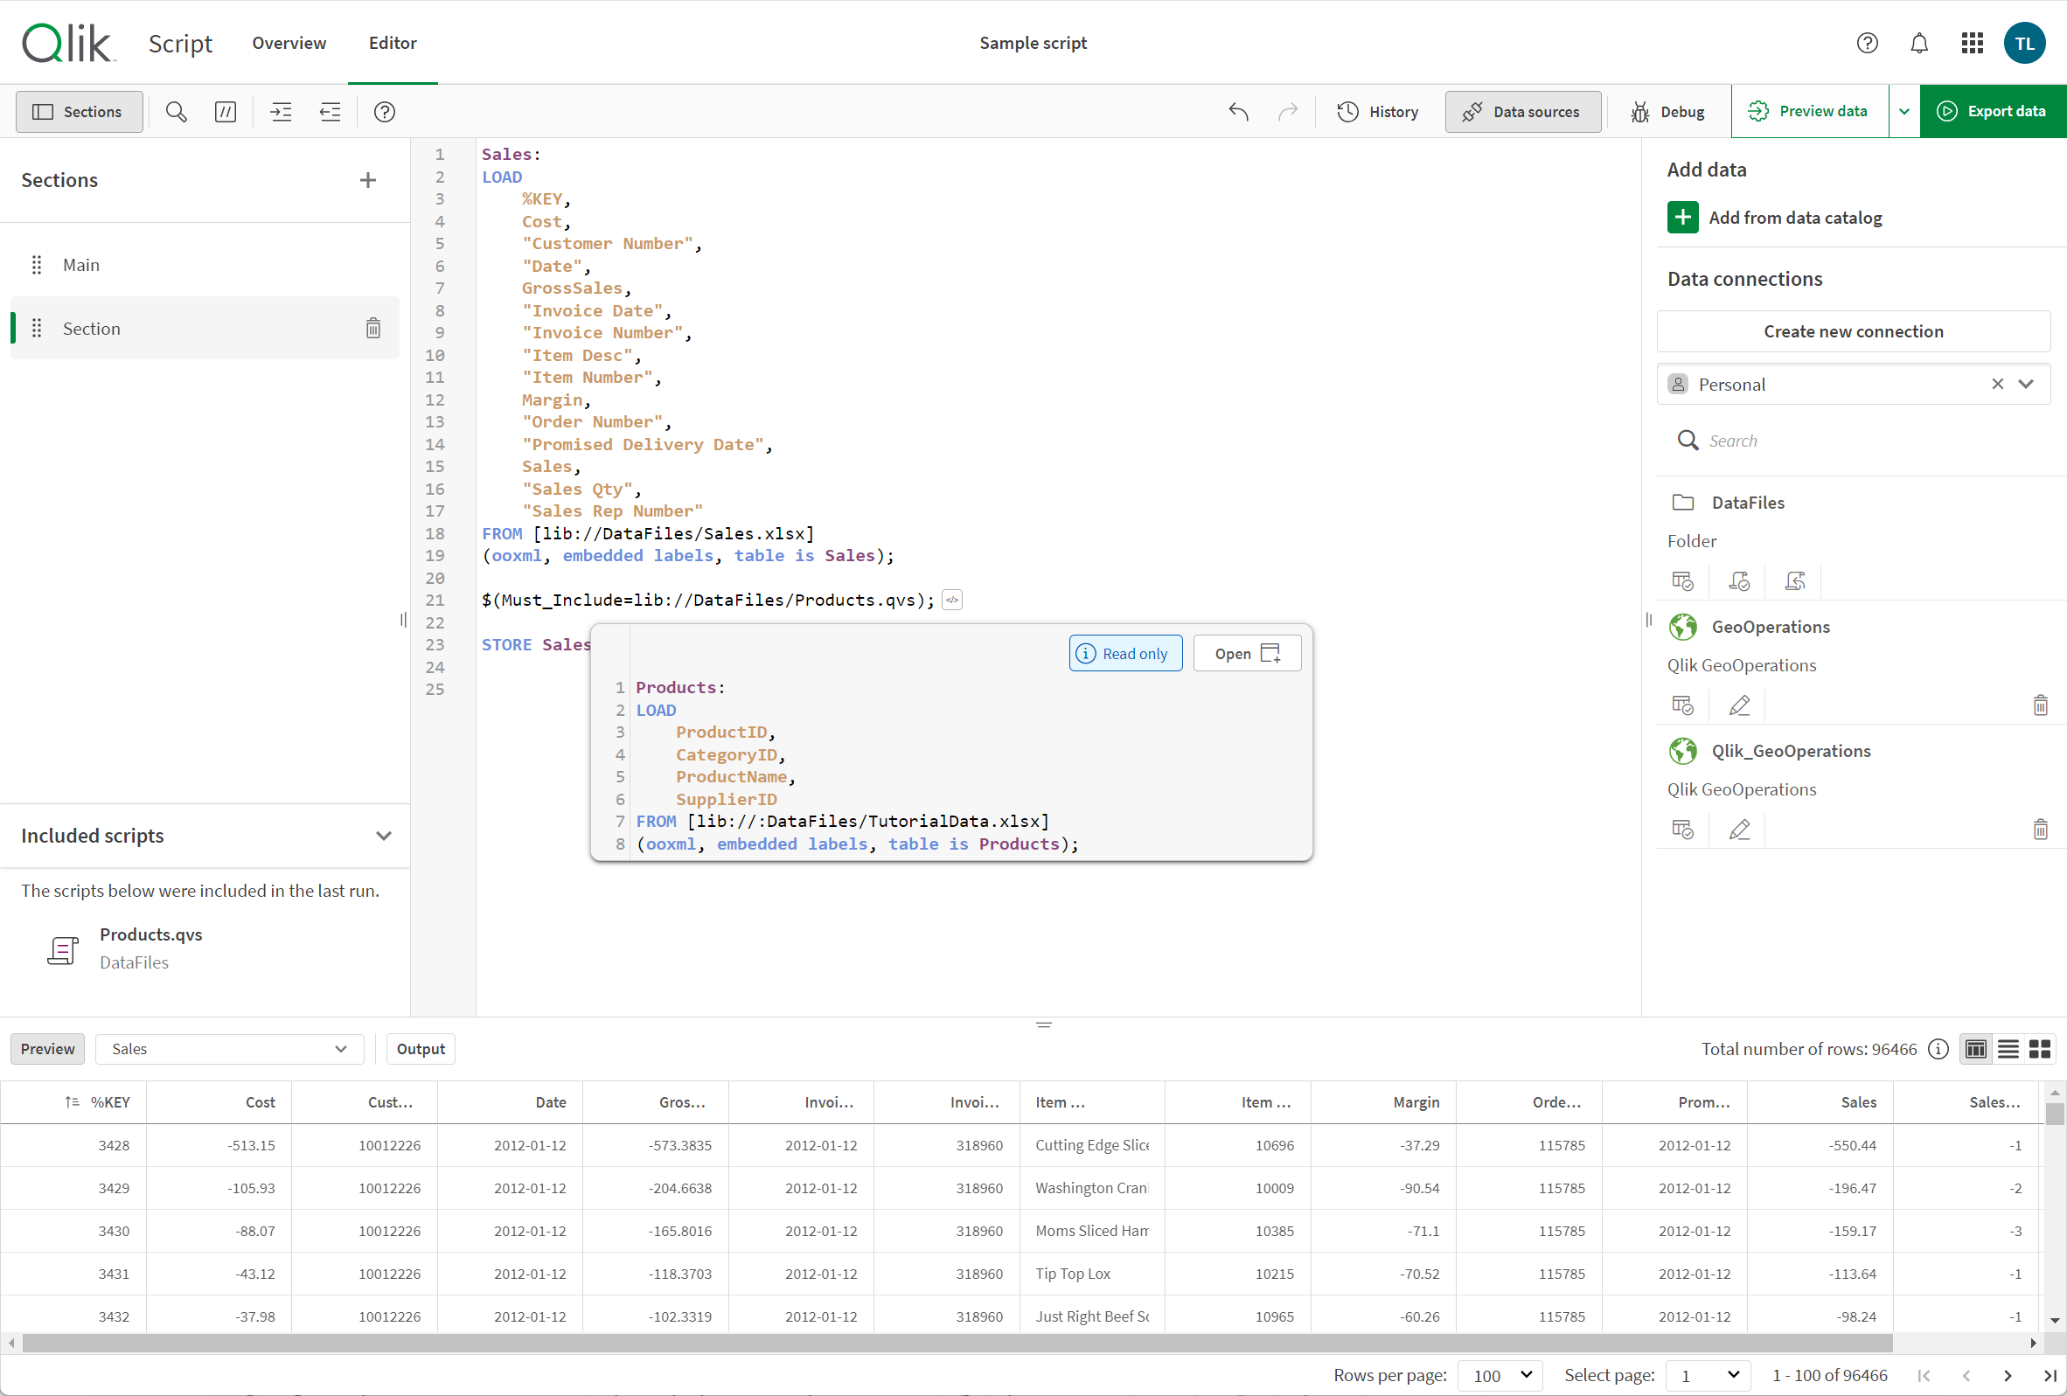Click the Open button for Products.qvs preview
The image size is (2067, 1396).
pos(1246,653)
